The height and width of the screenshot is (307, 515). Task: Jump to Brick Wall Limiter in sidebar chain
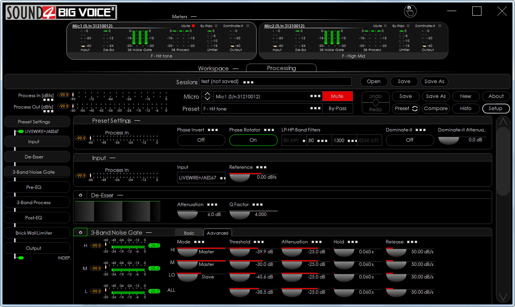coord(34,233)
